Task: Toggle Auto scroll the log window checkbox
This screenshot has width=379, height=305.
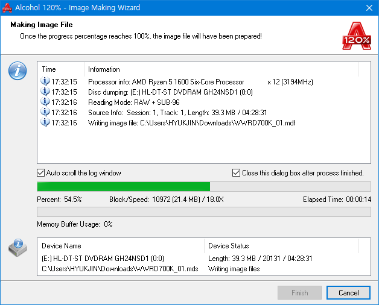Action: click(40, 173)
